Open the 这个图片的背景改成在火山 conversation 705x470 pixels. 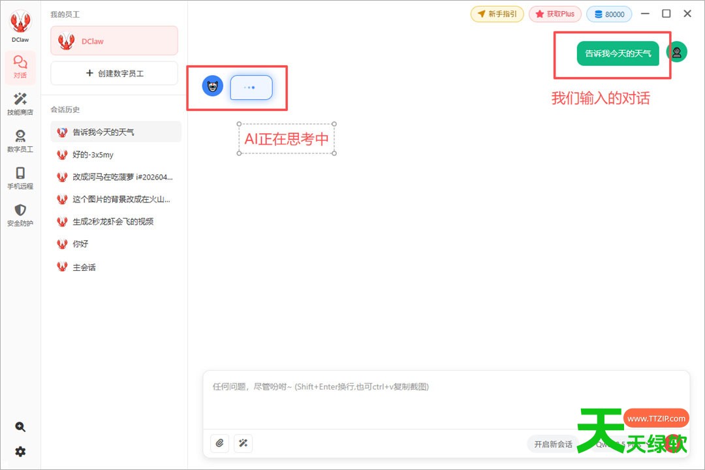tap(116, 199)
